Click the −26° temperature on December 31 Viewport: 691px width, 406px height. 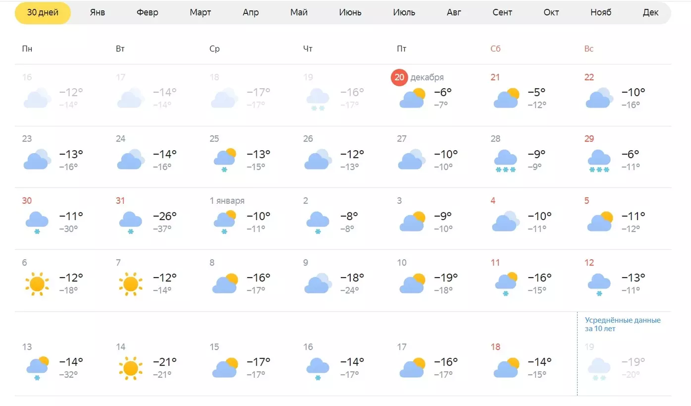pyautogui.click(x=165, y=216)
